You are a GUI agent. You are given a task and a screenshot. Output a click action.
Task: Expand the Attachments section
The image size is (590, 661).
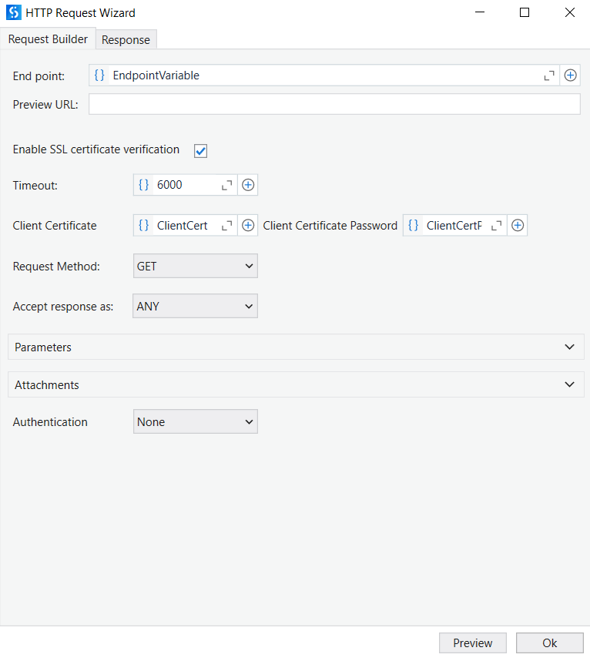[x=296, y=384]
